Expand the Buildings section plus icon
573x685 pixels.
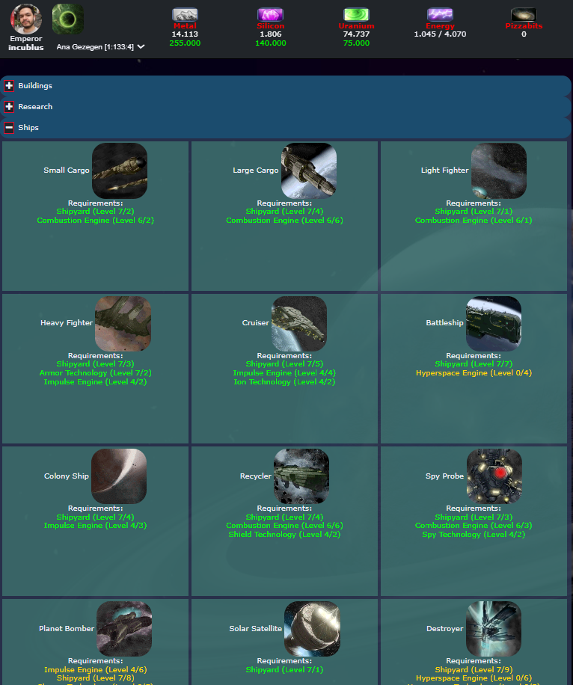[9, 85]
